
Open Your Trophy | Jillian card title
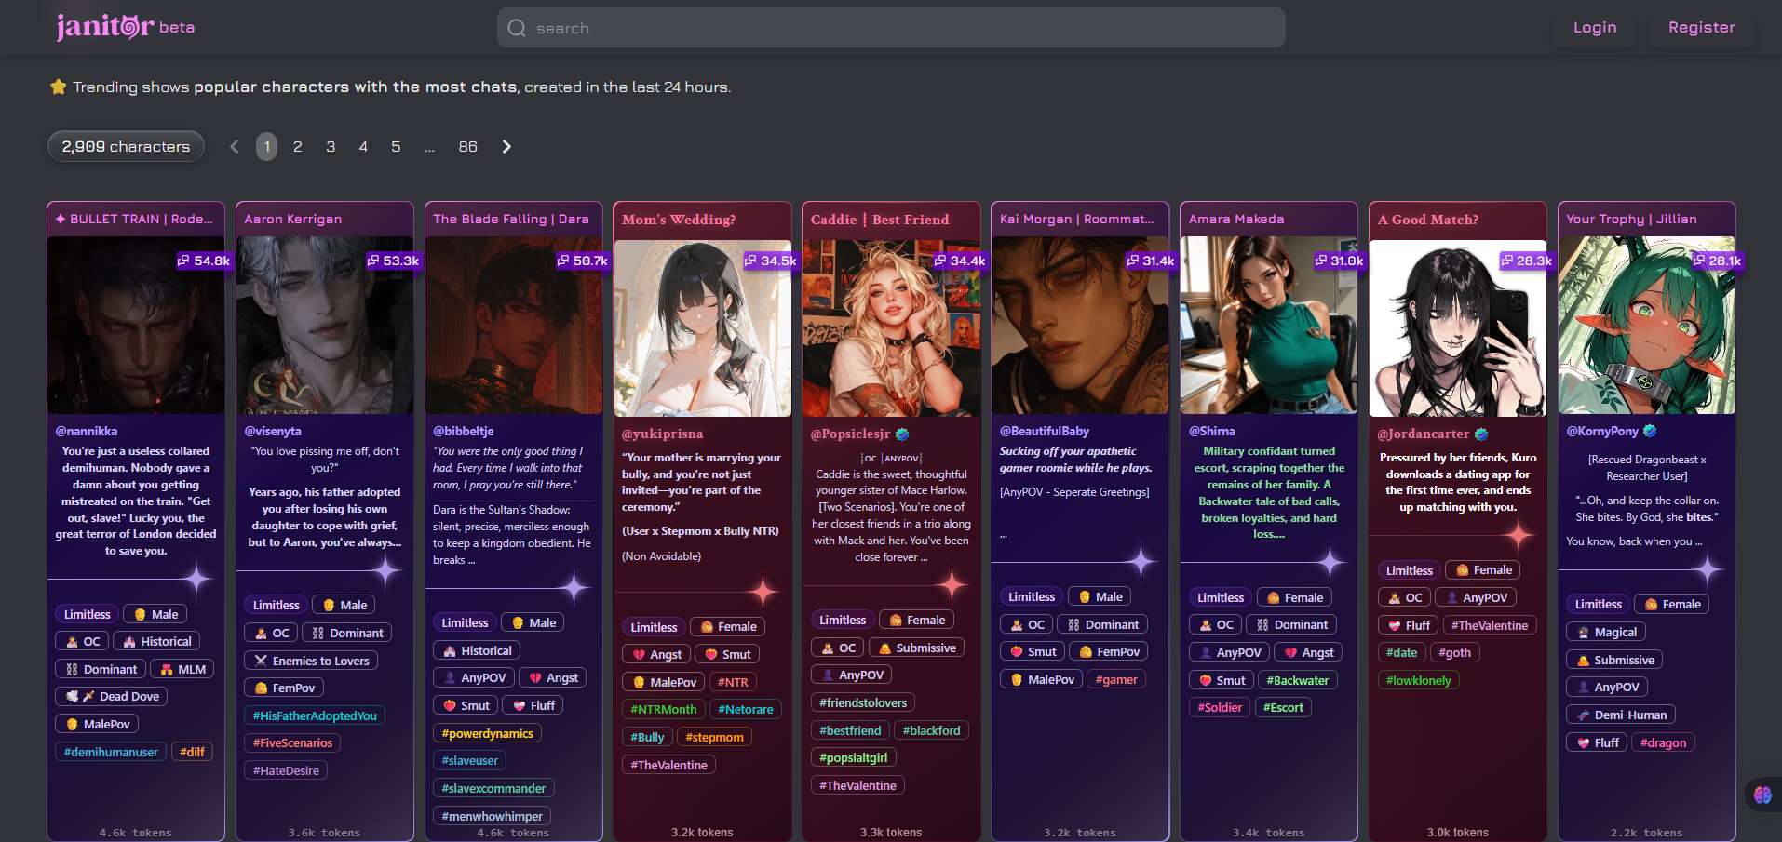click(1631, 219)
